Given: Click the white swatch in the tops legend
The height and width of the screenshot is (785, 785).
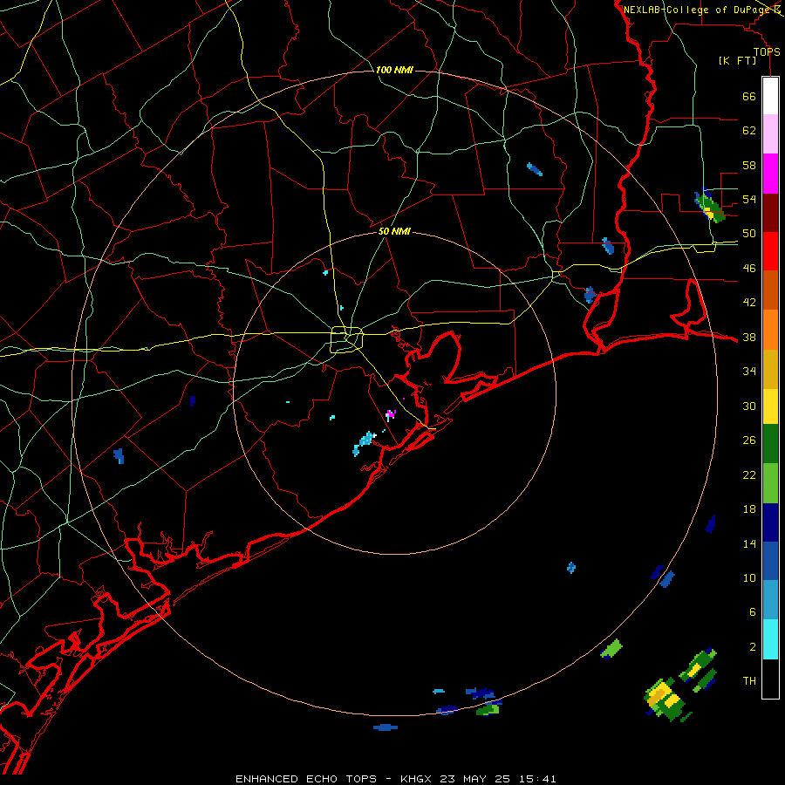Looking at the screenshot, I should (x=770, y=96).
